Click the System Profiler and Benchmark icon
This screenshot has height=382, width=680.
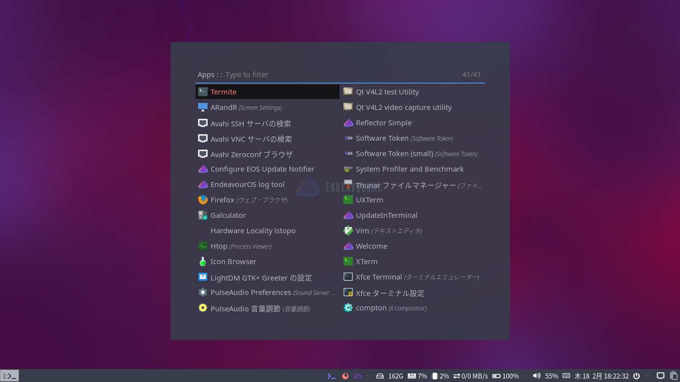point(348,169)
